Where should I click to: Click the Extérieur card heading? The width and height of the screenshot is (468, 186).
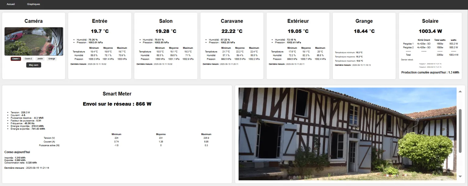click(298, 21)
